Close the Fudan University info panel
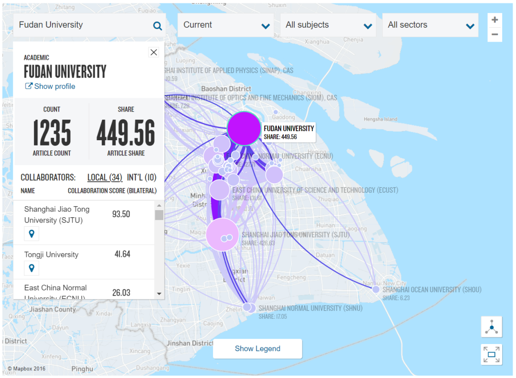This screenshot has height=378, width=516. [154, 52]
